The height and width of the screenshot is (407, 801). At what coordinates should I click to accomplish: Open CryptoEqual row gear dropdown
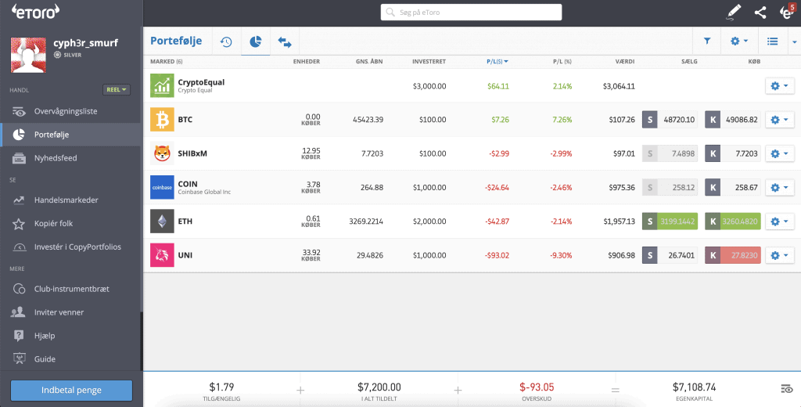(x=780, y=86)
